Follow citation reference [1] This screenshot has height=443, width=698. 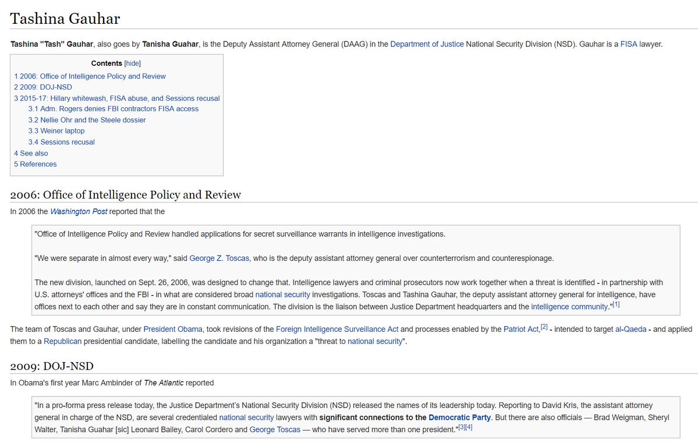[x=616, y=305]
